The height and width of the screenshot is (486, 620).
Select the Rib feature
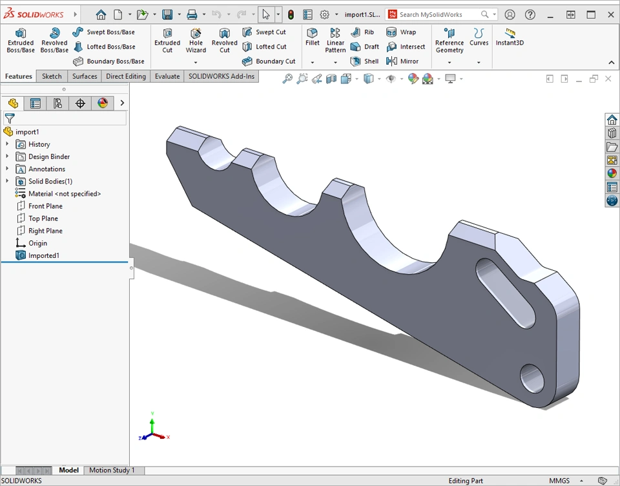point(362,32)
